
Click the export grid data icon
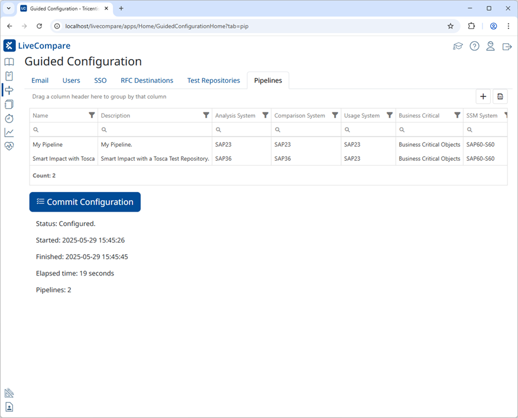point(500,96)
